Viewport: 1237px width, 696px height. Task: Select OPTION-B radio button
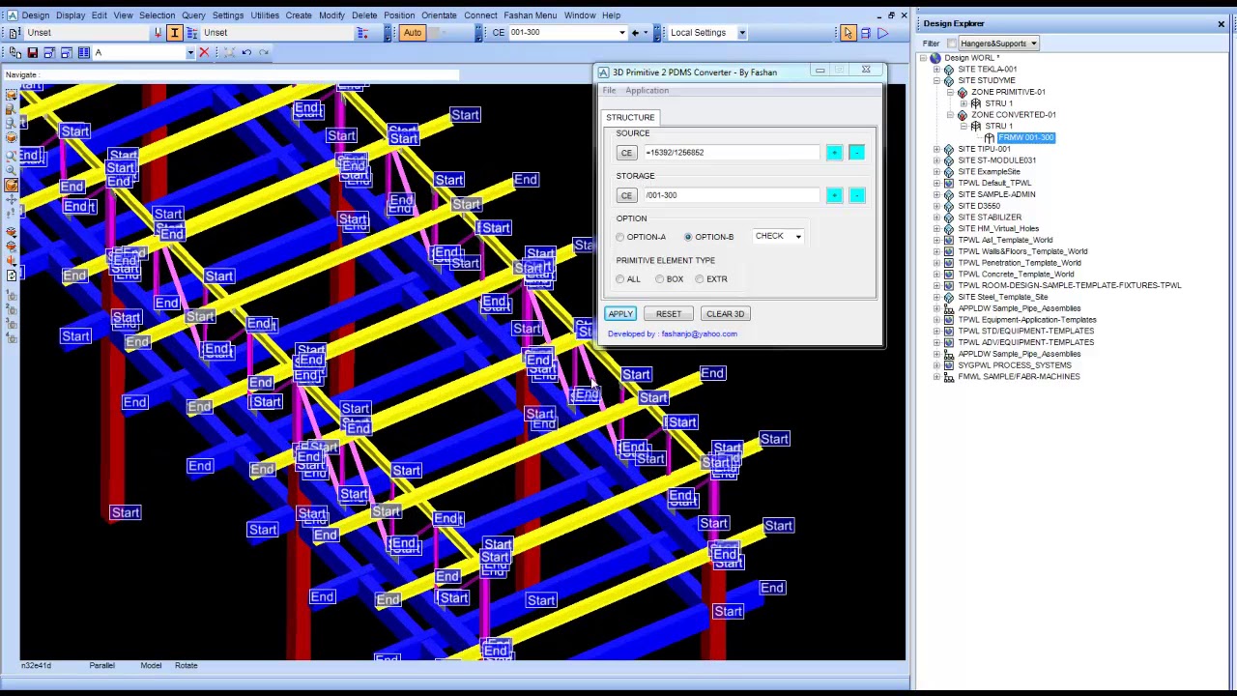tap(688, 237)
